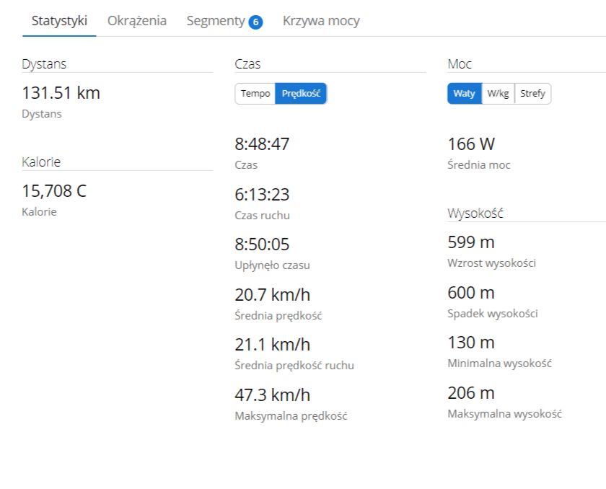Click the 47.3 km/h maximum speed
The width and height of the screenshot is (606, 489).
[273, 395]
